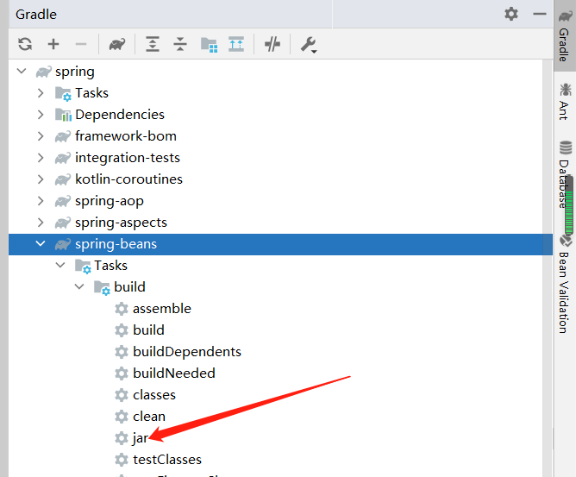Detach project using the minus icon
This screenshot has width=576, height=477.
(81, 44)
